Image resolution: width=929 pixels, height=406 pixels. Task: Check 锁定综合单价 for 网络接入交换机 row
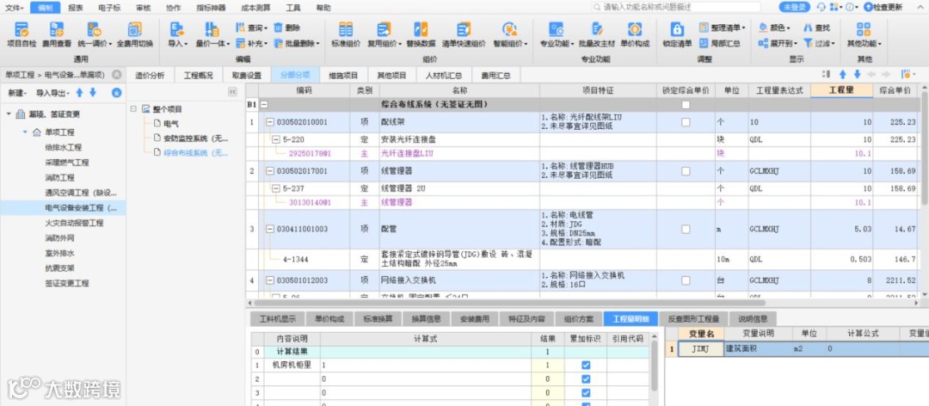click(x=686, y=280)
